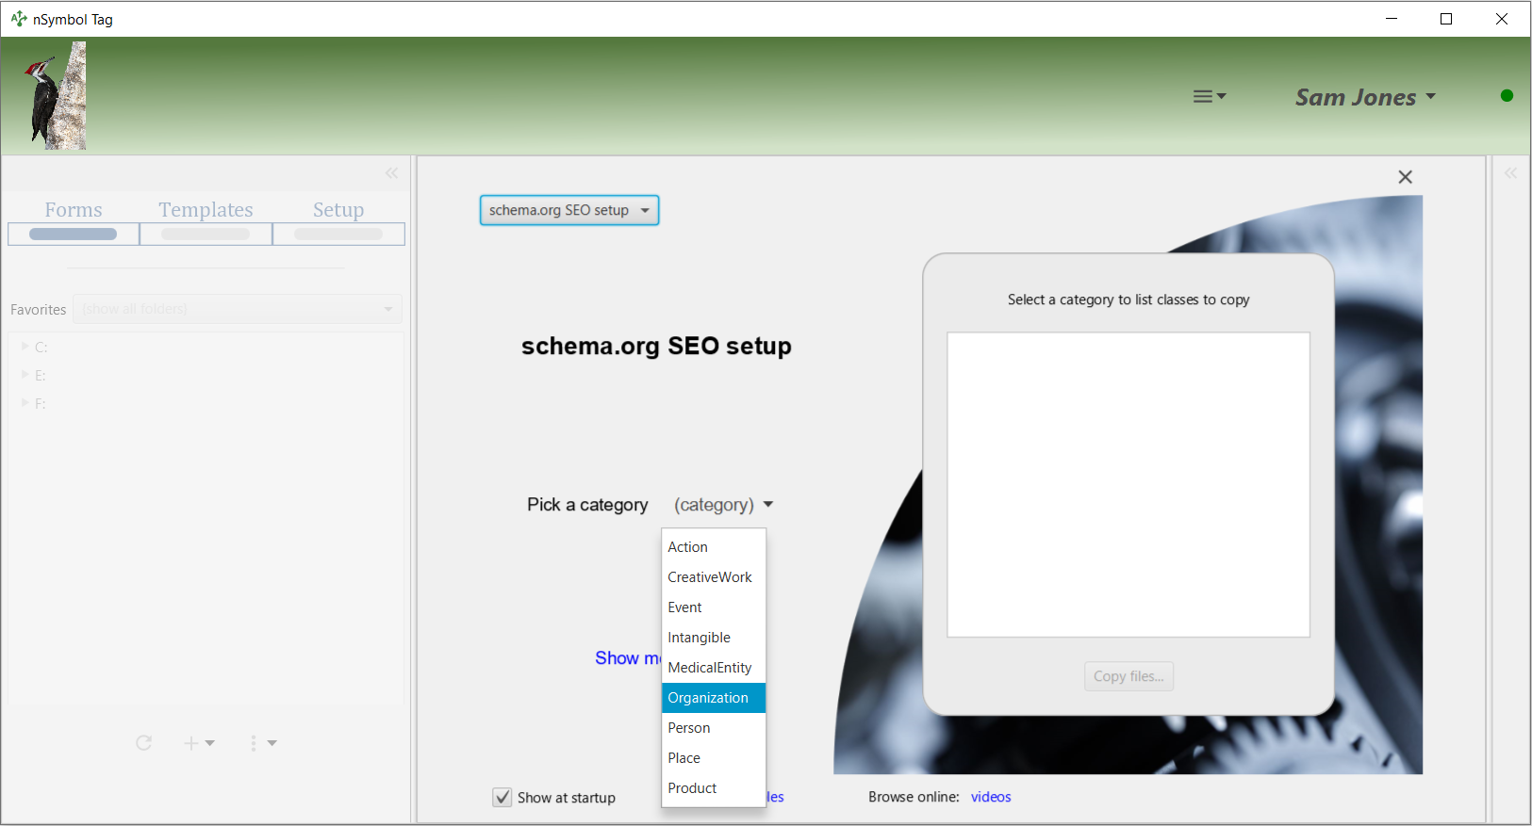Open the Pick a category dropdown
Screen dimensions: 1532x826
pyautogui.click(x=723, y=505)
